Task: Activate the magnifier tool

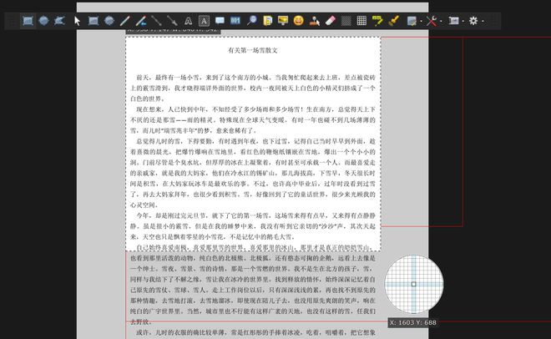Action: pyautogui.click(x=251, y=20)
